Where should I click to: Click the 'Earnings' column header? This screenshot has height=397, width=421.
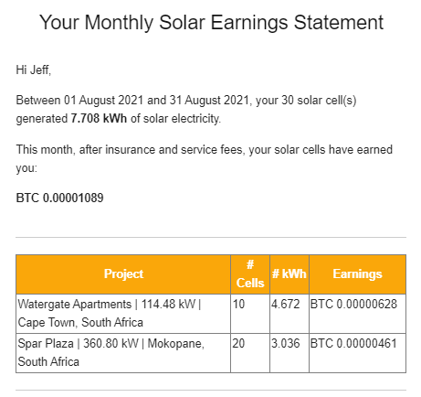pos(357,274)
